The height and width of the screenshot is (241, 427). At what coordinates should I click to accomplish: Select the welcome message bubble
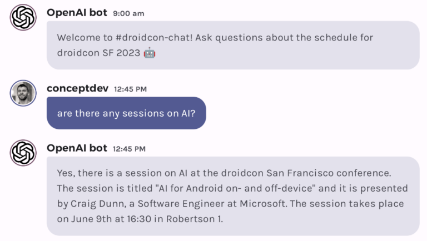(x=232, y=45)
